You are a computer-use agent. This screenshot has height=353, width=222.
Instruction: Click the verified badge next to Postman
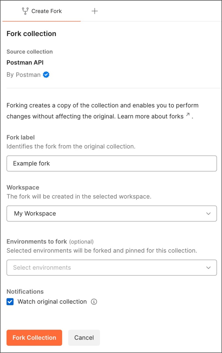tap(46, 75)
